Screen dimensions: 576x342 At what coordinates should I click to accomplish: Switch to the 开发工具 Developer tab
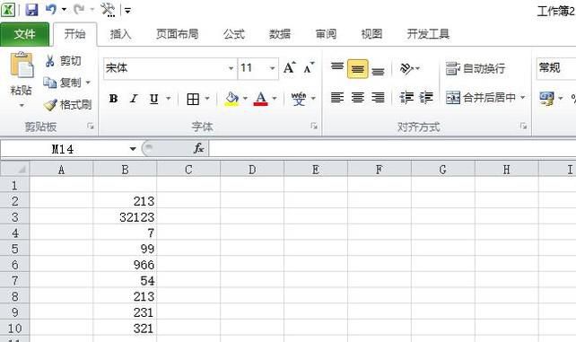[428, 34]
